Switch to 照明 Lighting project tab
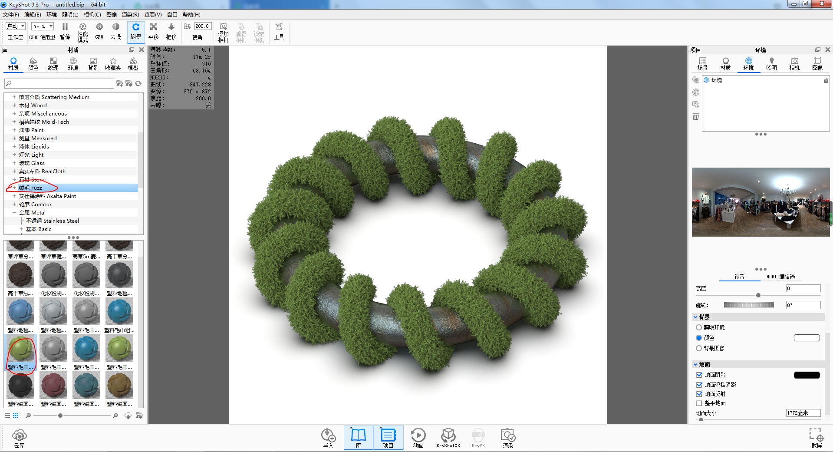Screen dimensions: 833x452 (x=771, y=64)
